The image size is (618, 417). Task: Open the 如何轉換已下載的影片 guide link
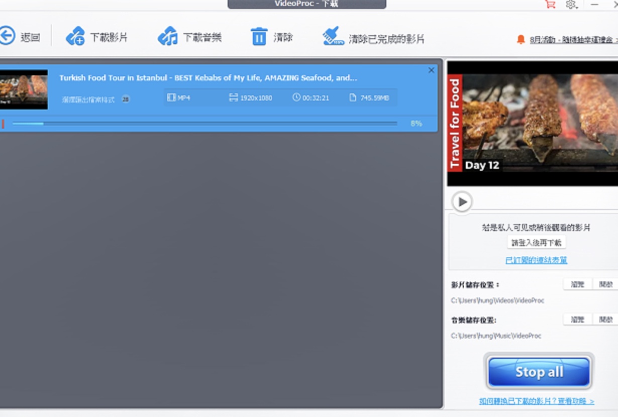click(x=537, y=401)
